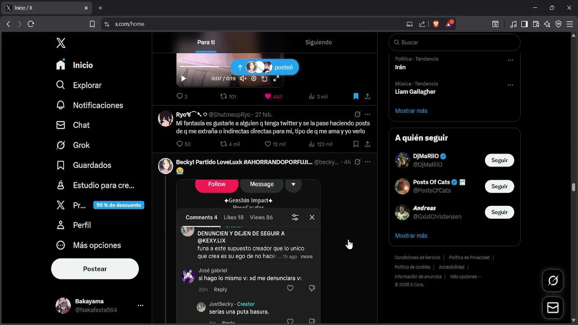Go to Inicio home page
578x325 pixels.
pyautogui.click(x=75, y=65)
